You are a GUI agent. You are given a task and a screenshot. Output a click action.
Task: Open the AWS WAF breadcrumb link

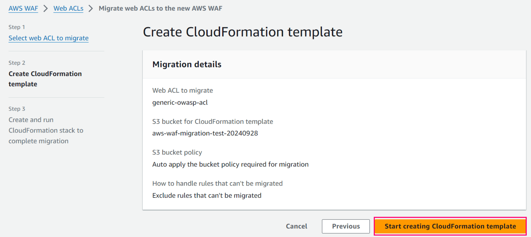pyautogui.click(x=23, y=8)
